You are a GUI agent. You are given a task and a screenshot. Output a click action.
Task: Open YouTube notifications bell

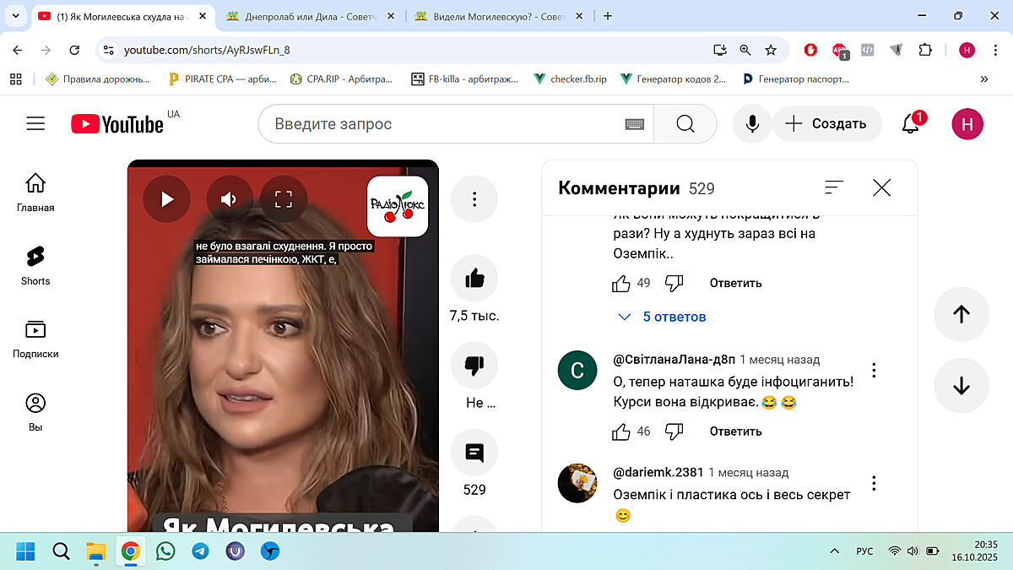tap(910, 124)
